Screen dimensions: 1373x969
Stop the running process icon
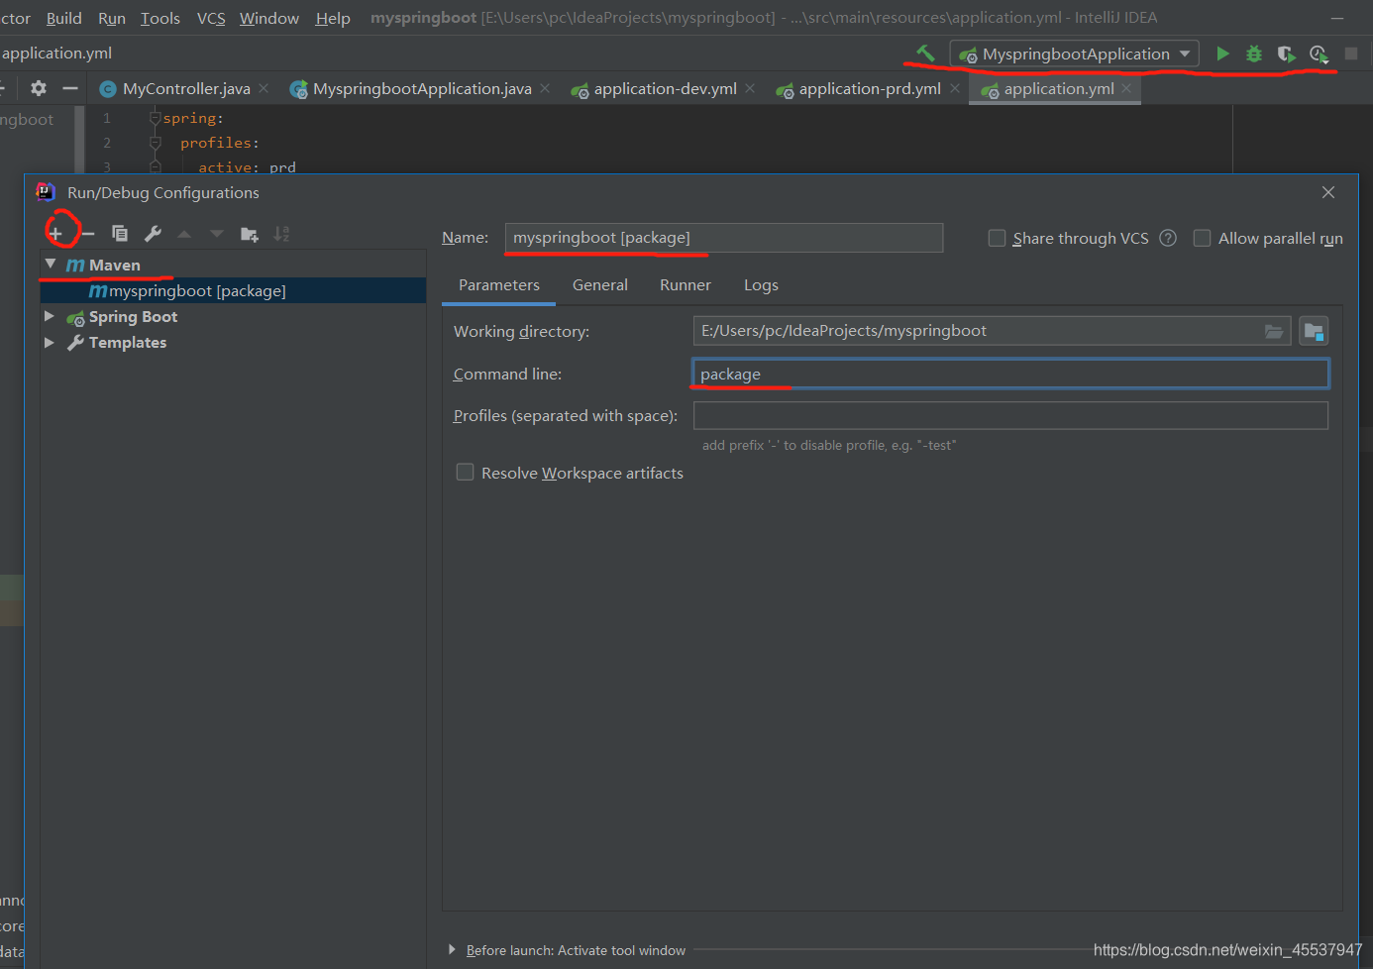[x=1351, y=54]
